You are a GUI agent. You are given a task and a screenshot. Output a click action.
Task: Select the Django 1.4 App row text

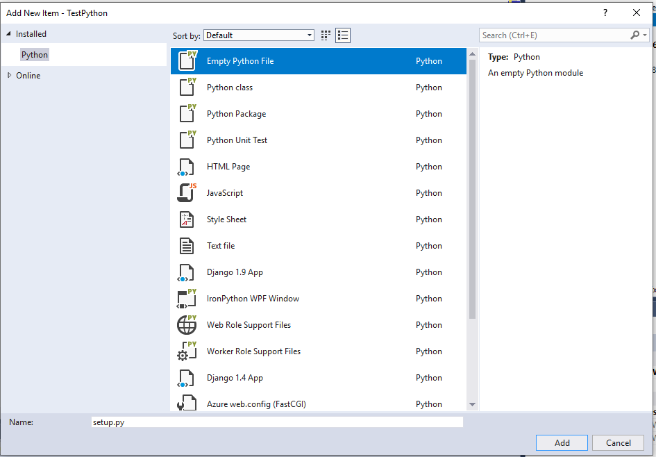(x=235, y=377)
